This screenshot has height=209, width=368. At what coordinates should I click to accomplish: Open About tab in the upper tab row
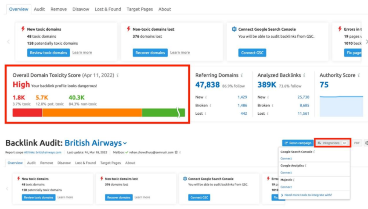165,9
